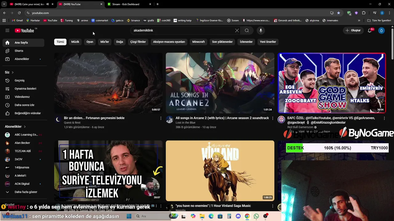The width and height of the screenshot is (394, 221).
Task: Open 'Shorts' in the sidebar
Action: point(23,51)
